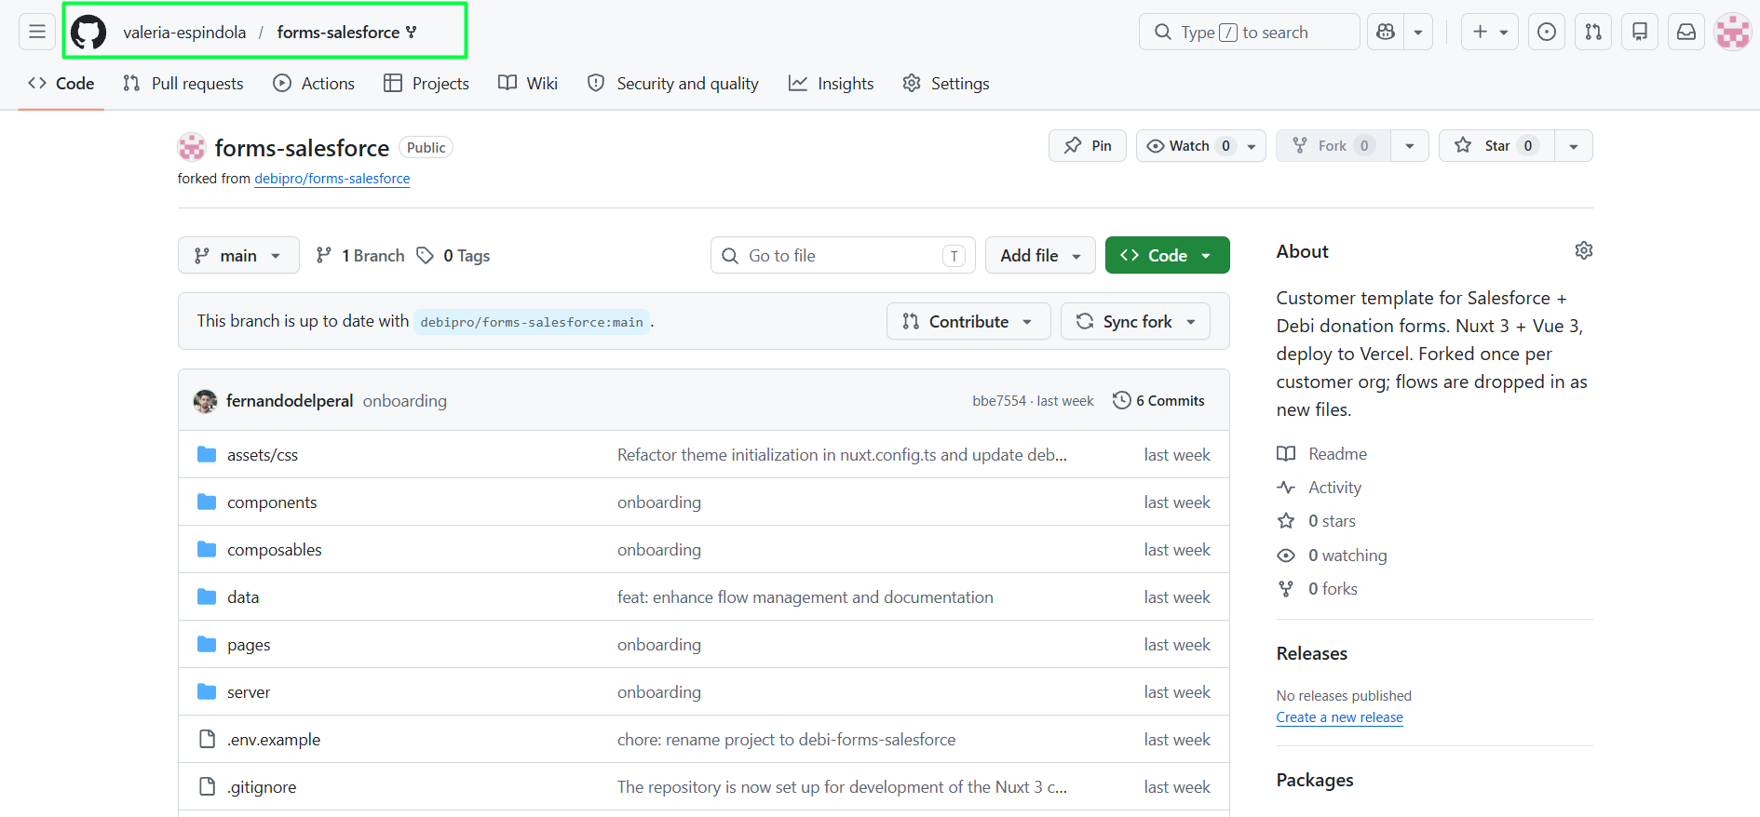Switch to the Wiki tab

click(528, 84)
